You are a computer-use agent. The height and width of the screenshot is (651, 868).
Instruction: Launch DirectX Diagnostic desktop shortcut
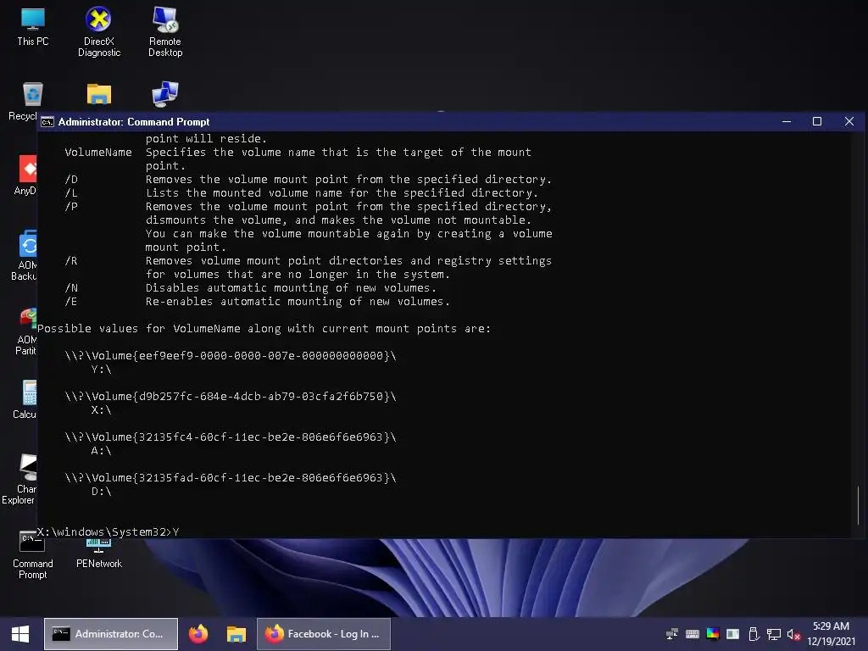[98, 31]
